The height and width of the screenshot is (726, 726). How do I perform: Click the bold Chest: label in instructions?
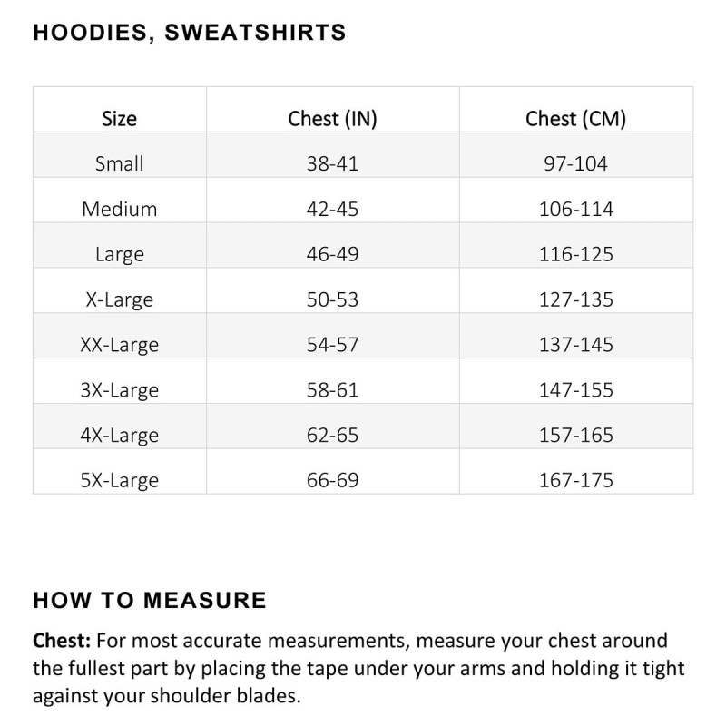pyautogui.click(x=61, y=642)
